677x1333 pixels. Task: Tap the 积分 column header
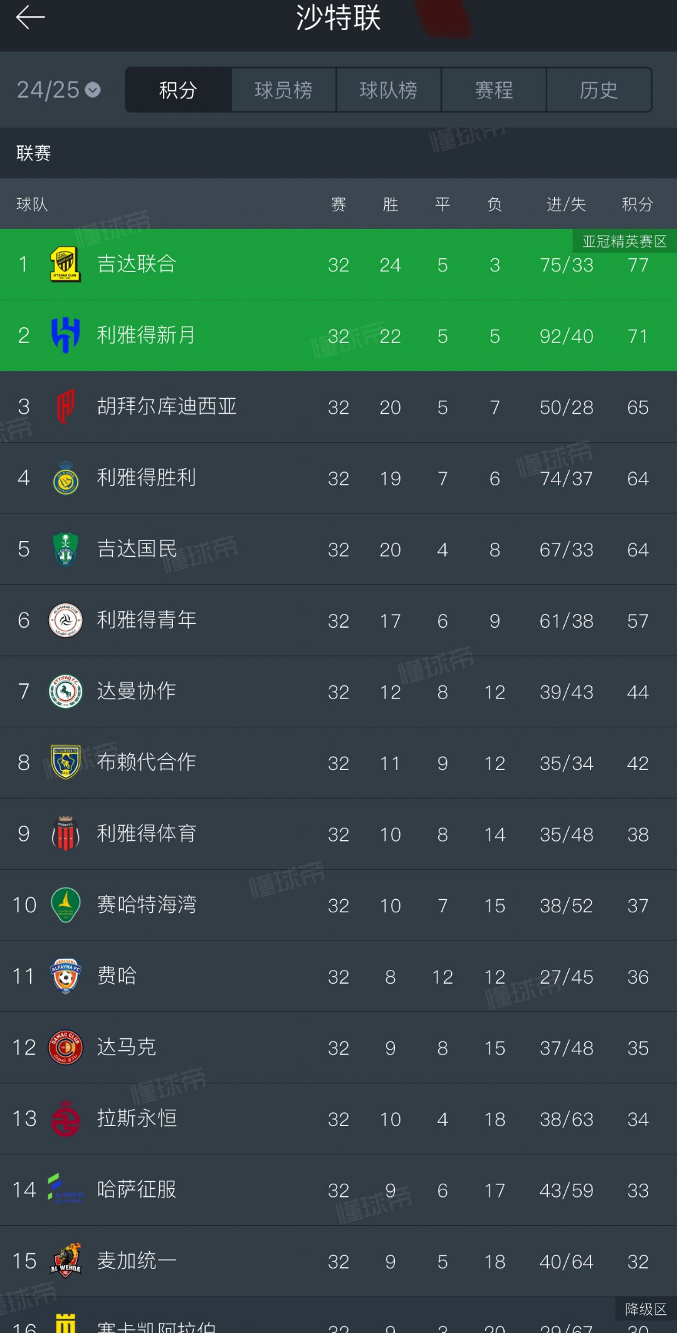(637, 204)
